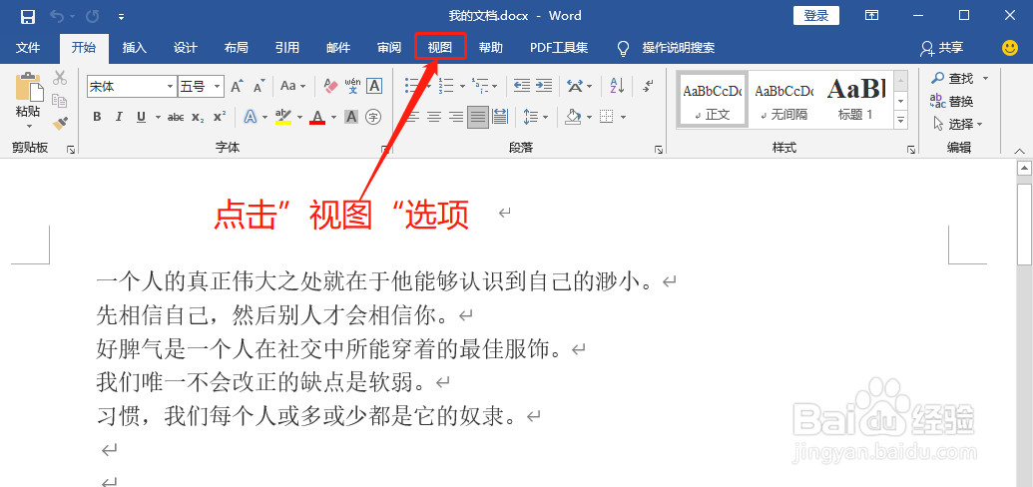The width and height of the screenshot is (1033, 487).
Task: Click the Clear Formatting eraser icon
Action: pos(330,86)
